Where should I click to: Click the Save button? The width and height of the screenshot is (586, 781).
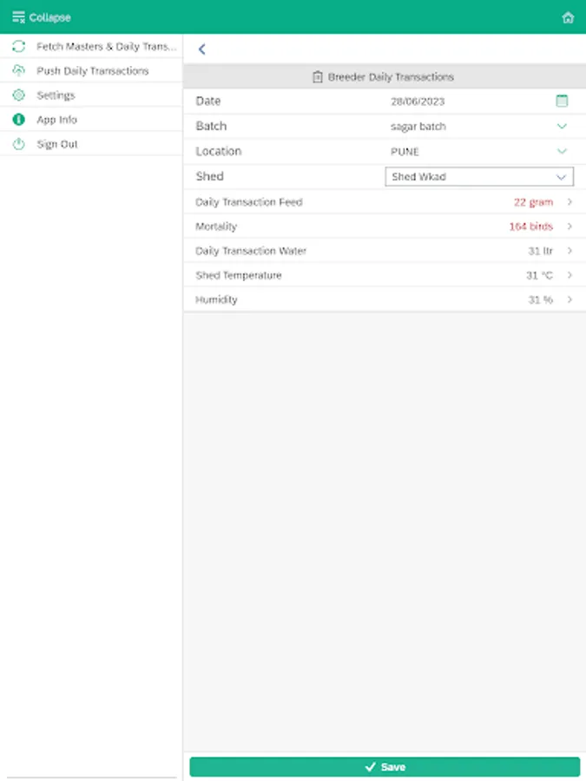(385, 767)
